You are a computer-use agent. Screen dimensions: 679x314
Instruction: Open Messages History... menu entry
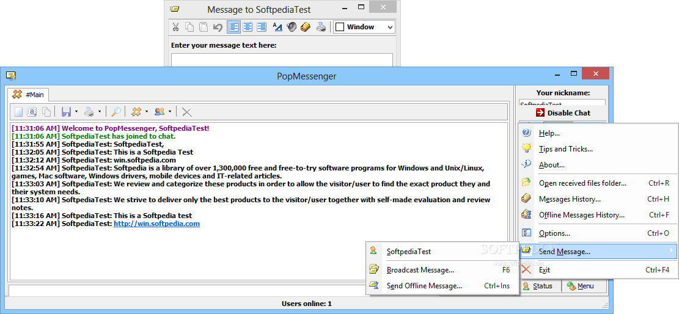(x=598, y=199)
